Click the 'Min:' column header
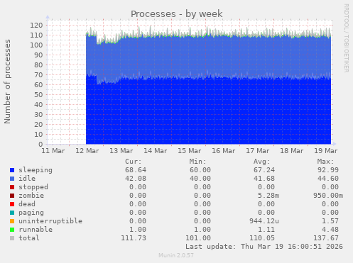 coord(197,162)
